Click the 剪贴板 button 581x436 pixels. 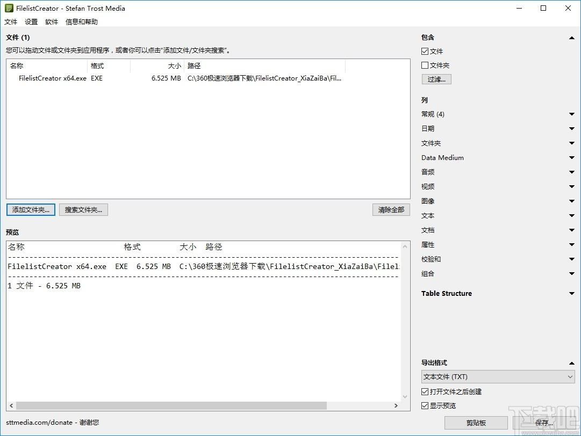tap(476, 423)
